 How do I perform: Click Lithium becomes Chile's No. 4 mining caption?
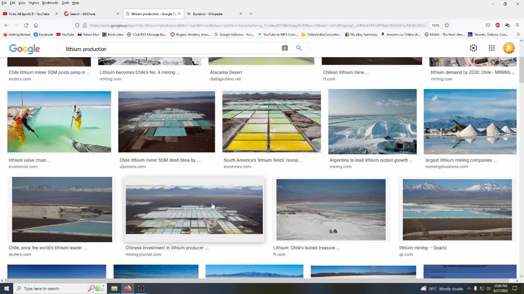[140, 72]
